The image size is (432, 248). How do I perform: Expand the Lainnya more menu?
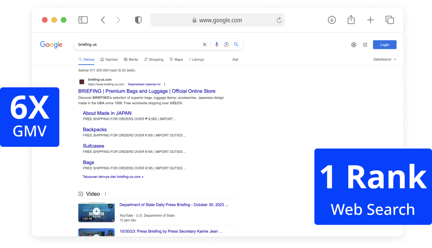pyautogui.click(x=196, y=59)
